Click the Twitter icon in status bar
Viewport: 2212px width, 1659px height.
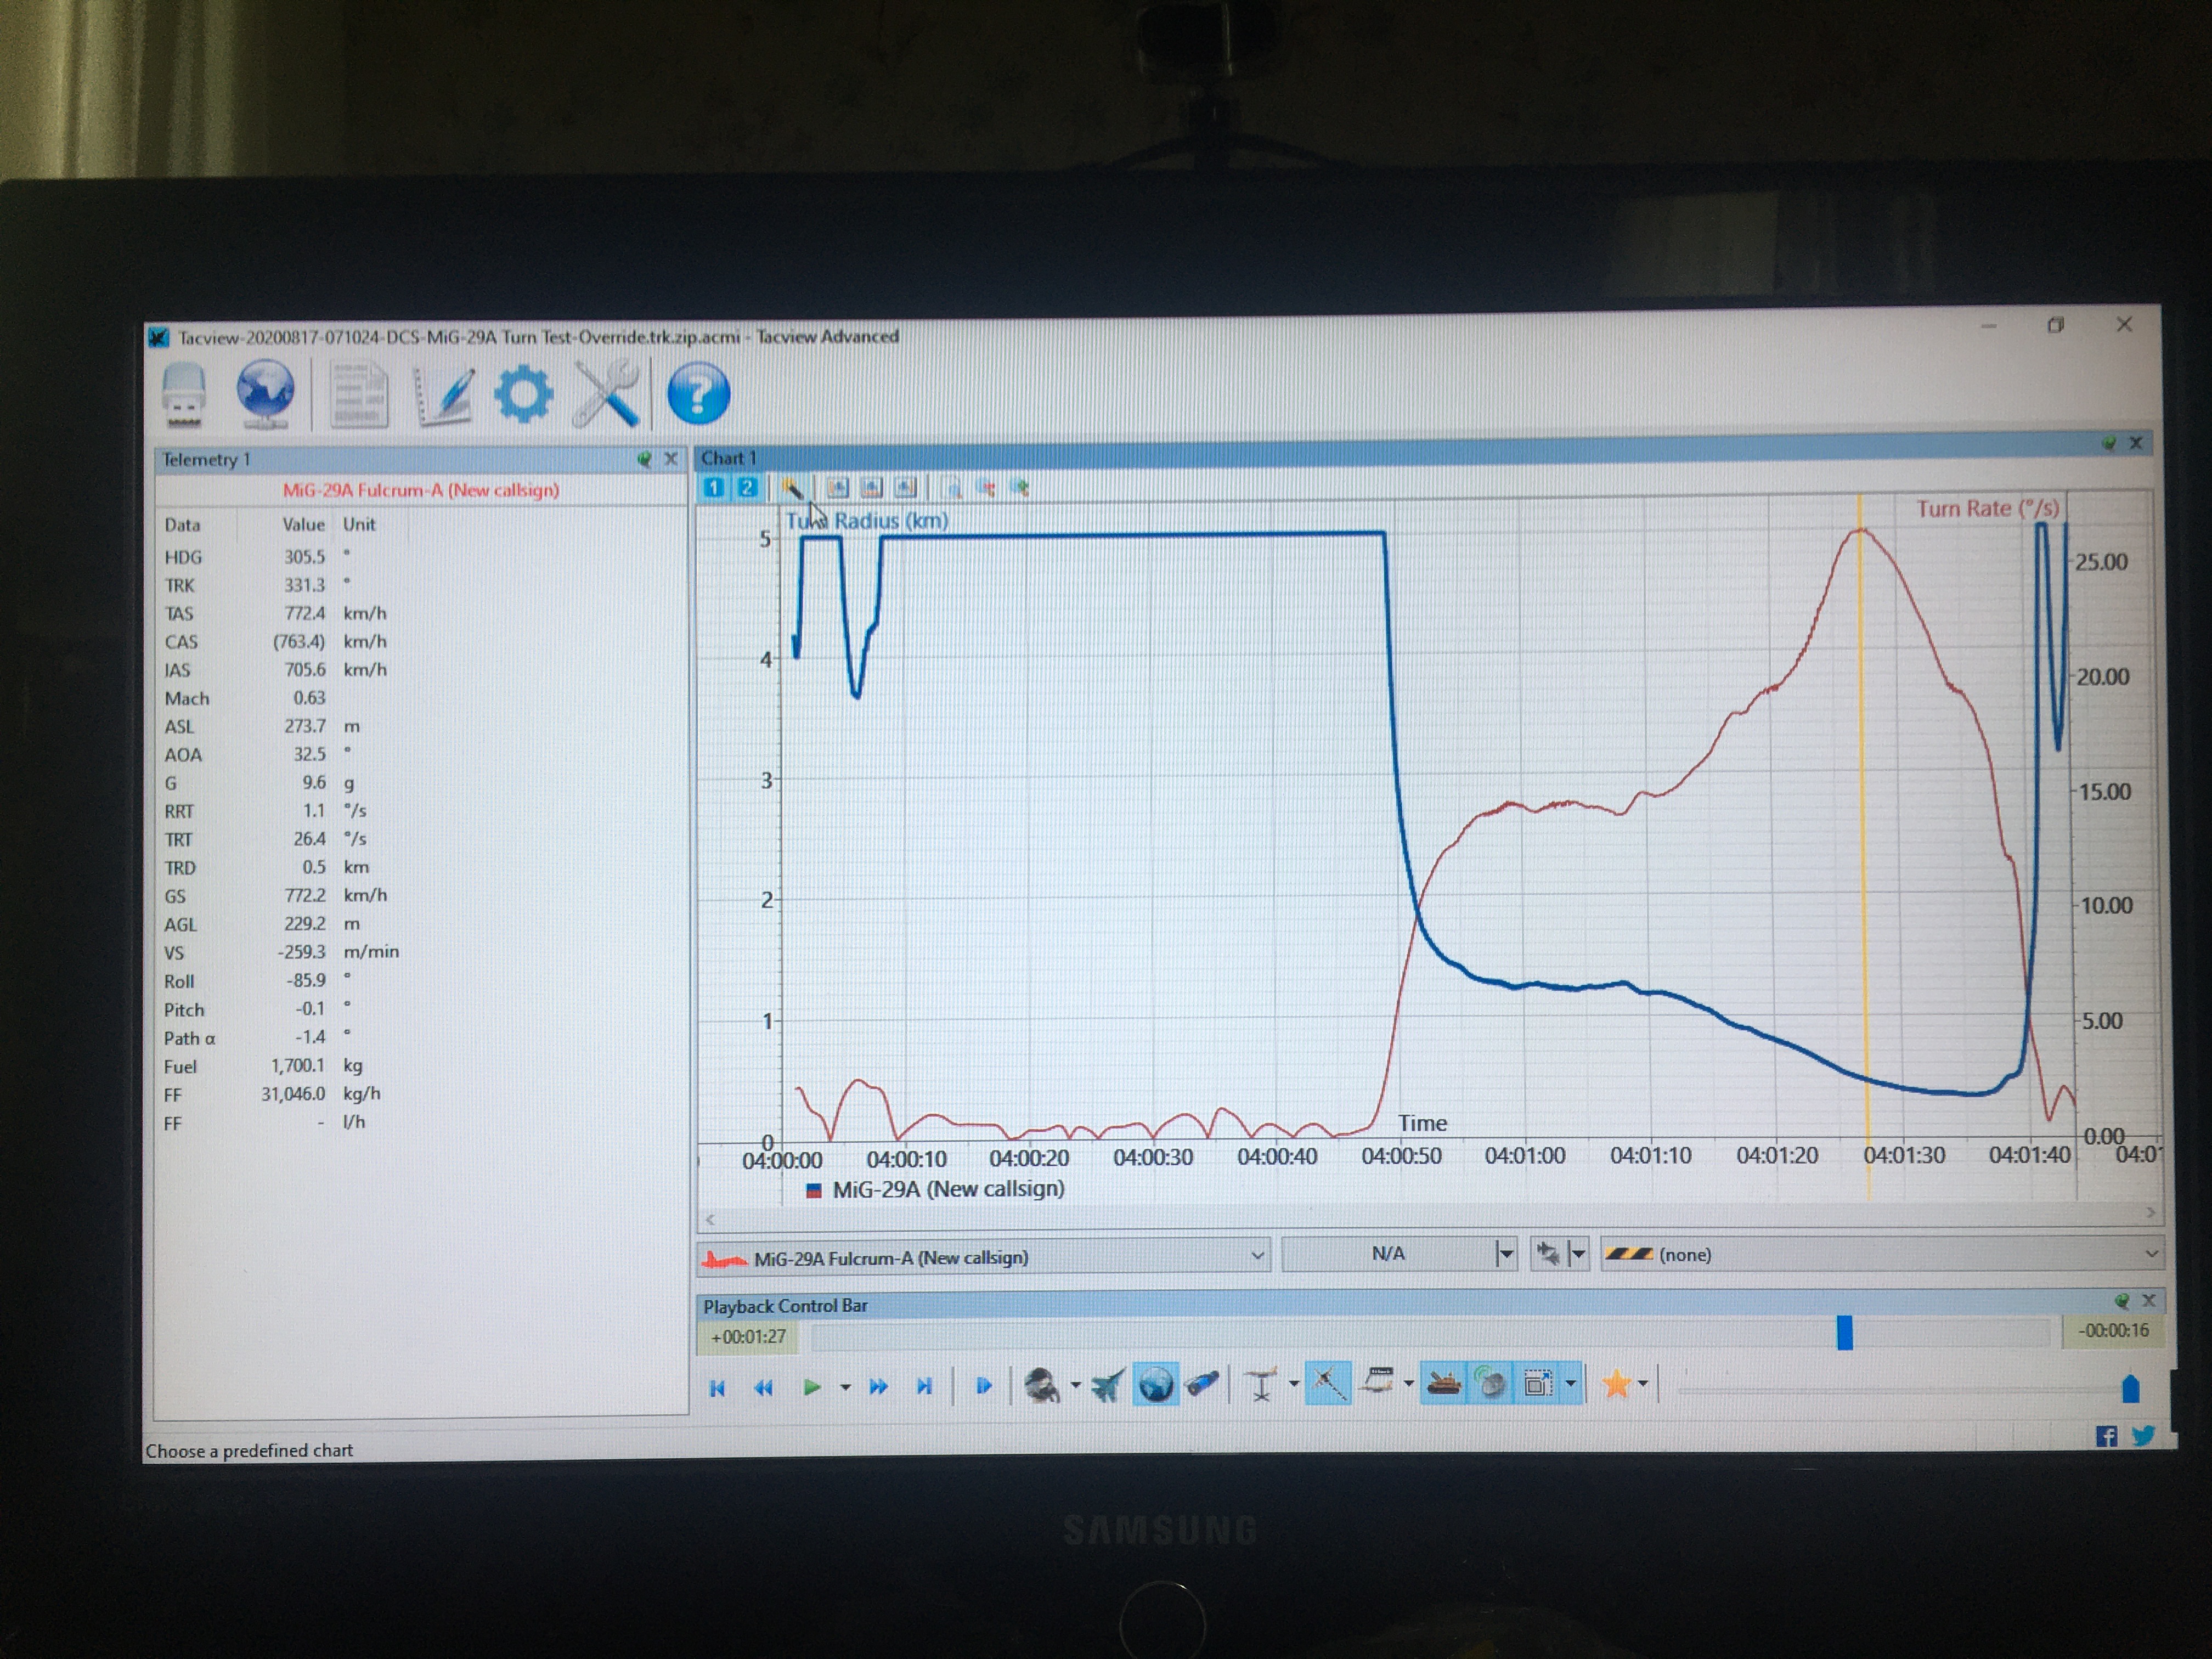(2143, 1436)
